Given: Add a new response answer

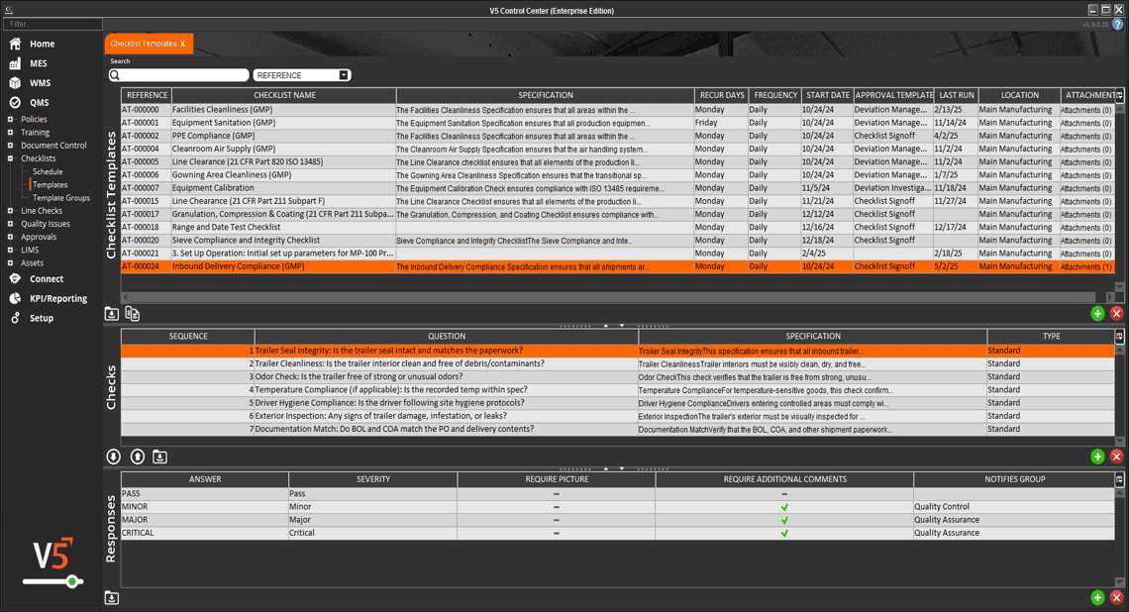Looking at the screenshot, I should pos(1097,597).
